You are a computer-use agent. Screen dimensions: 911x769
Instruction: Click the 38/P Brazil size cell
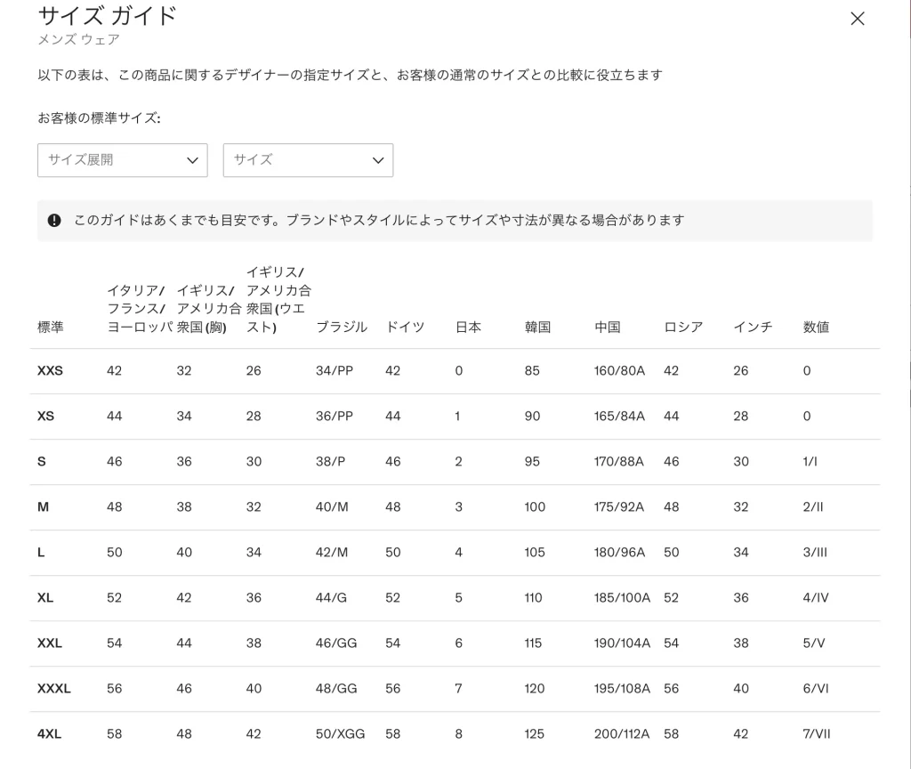(x=331, y=462)
